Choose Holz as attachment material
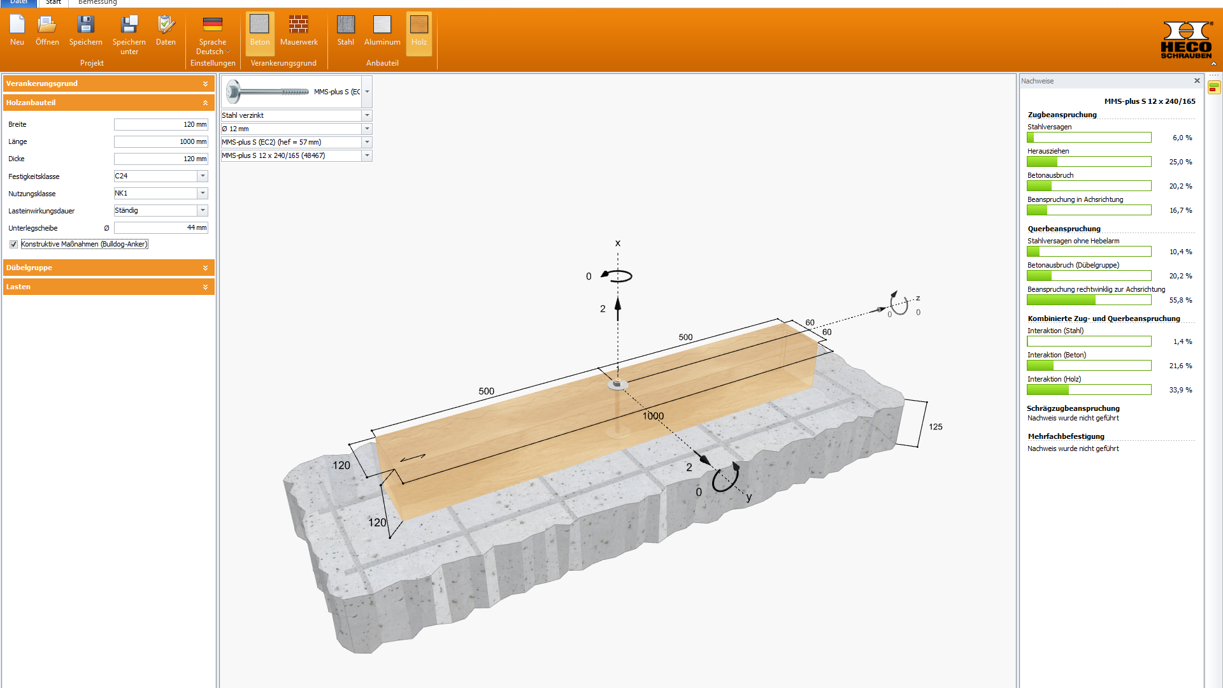 pyautogui.click(x=419, y=34)
